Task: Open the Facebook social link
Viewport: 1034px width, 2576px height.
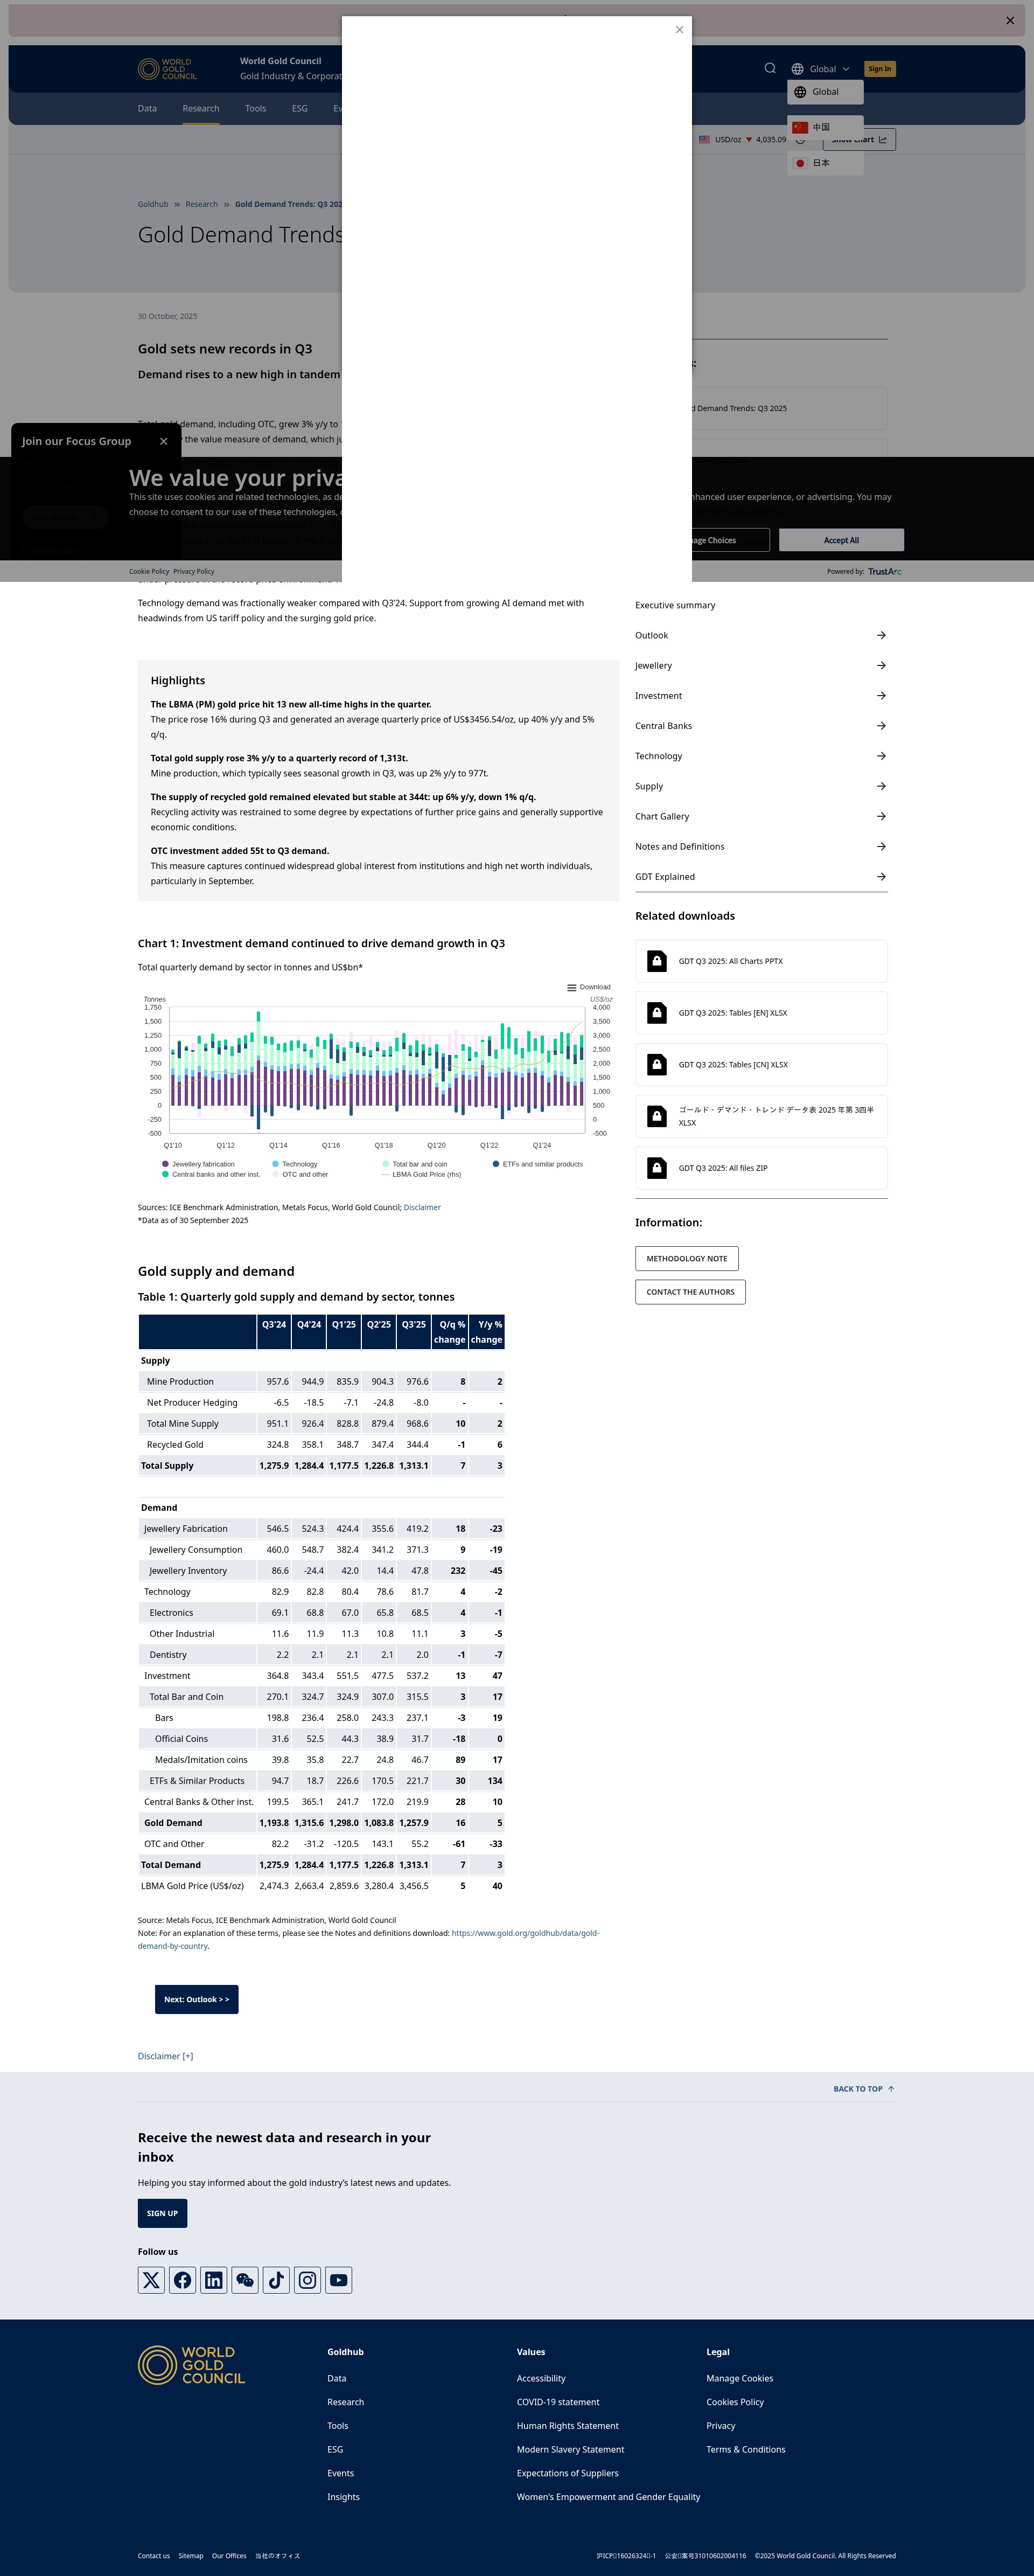Action: (x=182, y=2280)
